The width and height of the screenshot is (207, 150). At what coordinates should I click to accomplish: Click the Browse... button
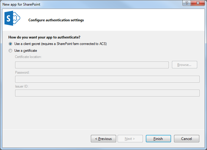pyautogui.click(x=184, y=65)
